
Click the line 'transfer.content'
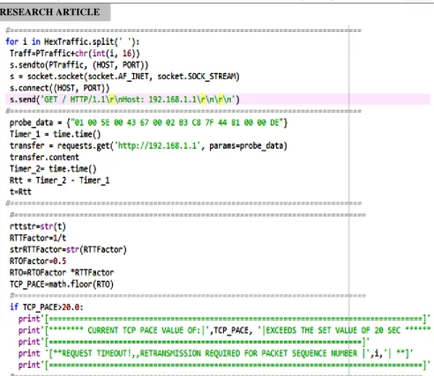[x=44, y=158]
